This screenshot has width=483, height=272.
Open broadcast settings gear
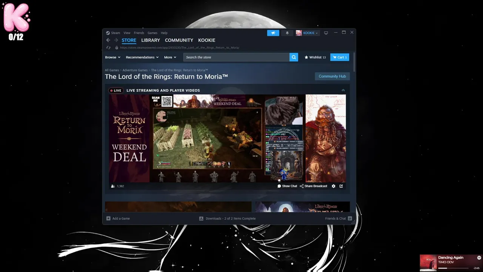pos(334,186)
